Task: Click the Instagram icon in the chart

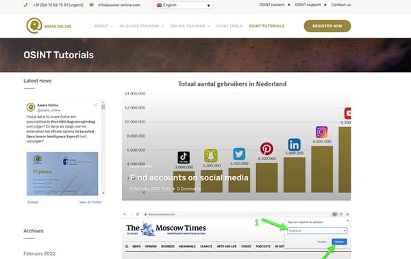Action: coord(322,132)
